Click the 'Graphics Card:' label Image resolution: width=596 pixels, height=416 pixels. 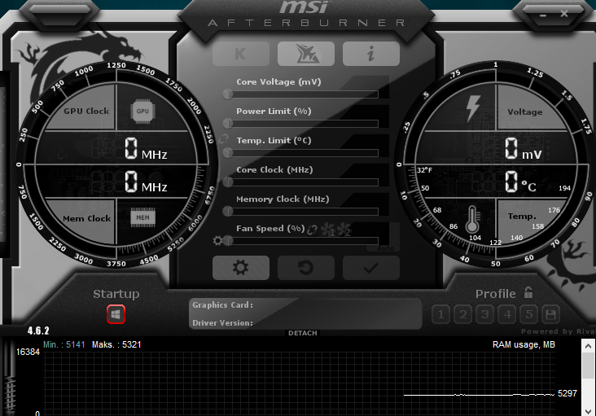coord(222,304)
